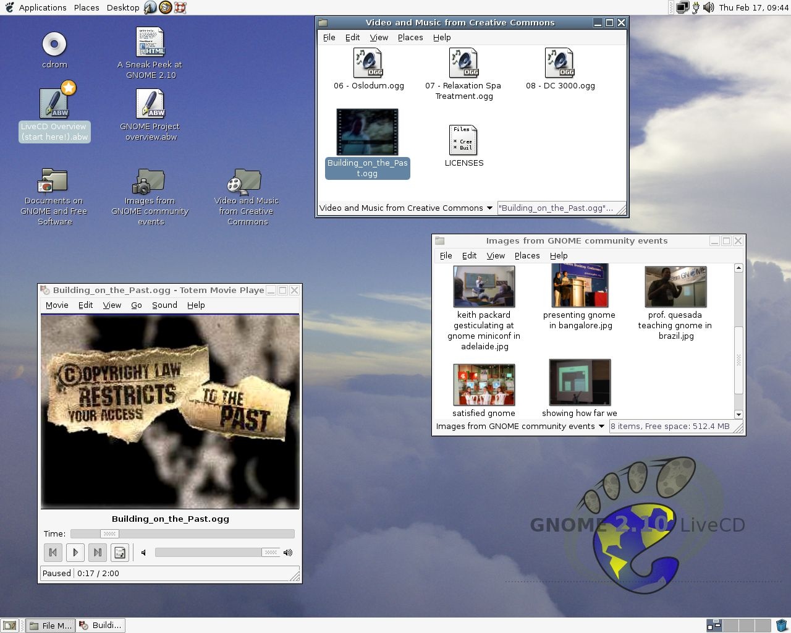Select 07 - Relaxation Spa Treatment.ogg audio file
Screen dimensions: 791x633
pos(464,62)
